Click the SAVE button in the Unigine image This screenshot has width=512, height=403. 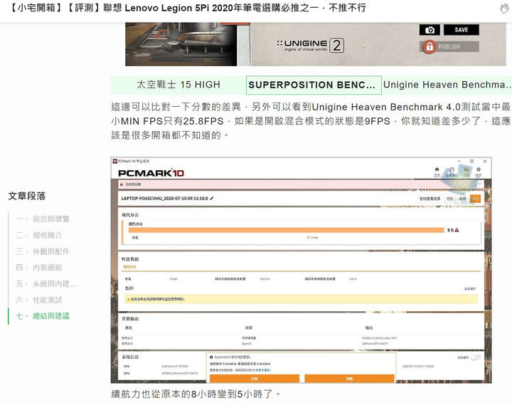point(461,30)
